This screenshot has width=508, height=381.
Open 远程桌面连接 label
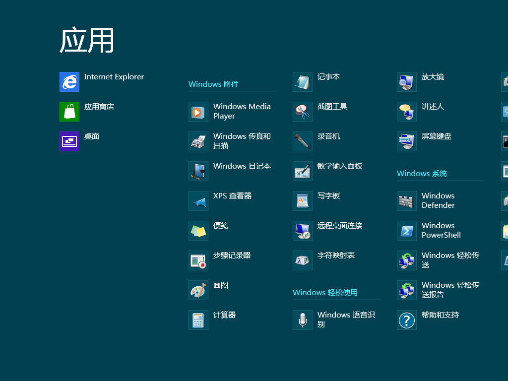coord(340,226)
